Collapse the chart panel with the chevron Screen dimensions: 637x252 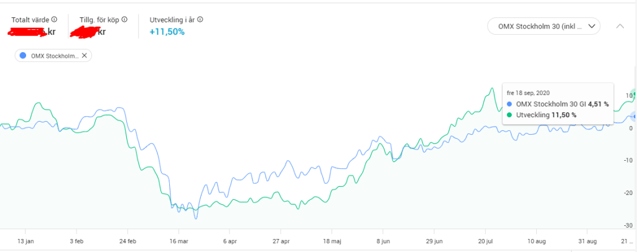[620, 26]
